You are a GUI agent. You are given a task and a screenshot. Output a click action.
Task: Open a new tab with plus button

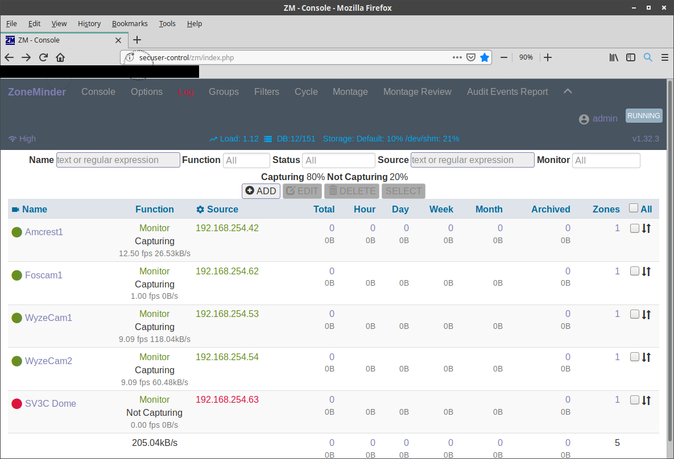[x=137, y=40]
